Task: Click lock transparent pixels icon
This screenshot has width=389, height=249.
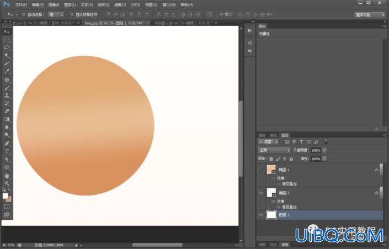Action: (x=271, y=158)
